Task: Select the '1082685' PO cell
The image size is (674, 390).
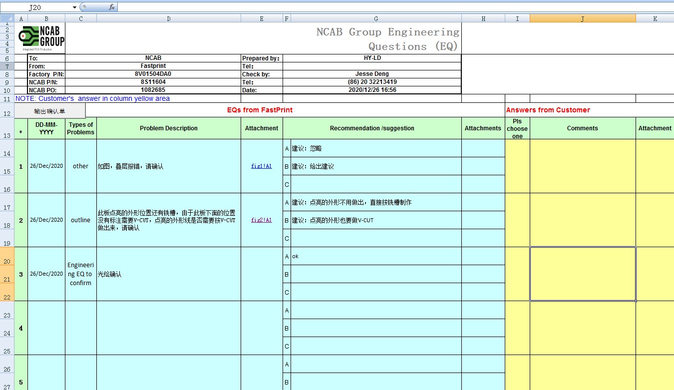Action: [153, 90]
